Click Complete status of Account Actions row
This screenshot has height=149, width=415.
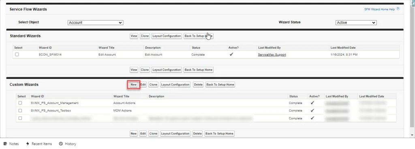click(x=295, y=103)
